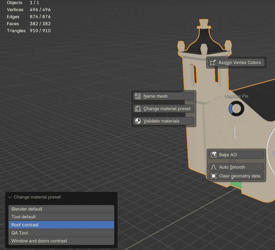Viewport: 275px width, 250px height.
Task: Click the Edges count 876 / 876
Action: (40, 17)
